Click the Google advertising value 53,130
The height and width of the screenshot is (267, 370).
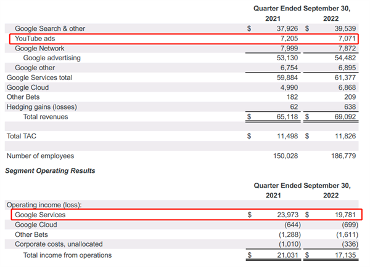pos(287,58)
